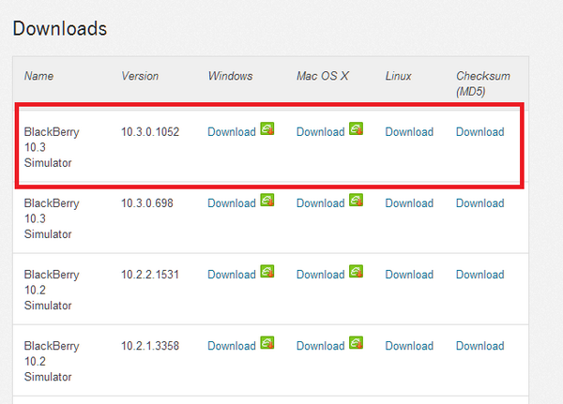Download Windows simulator version 10.3.0.698
Image resolution: width=563 pixels, height=404 pixels.
[232, 203]
